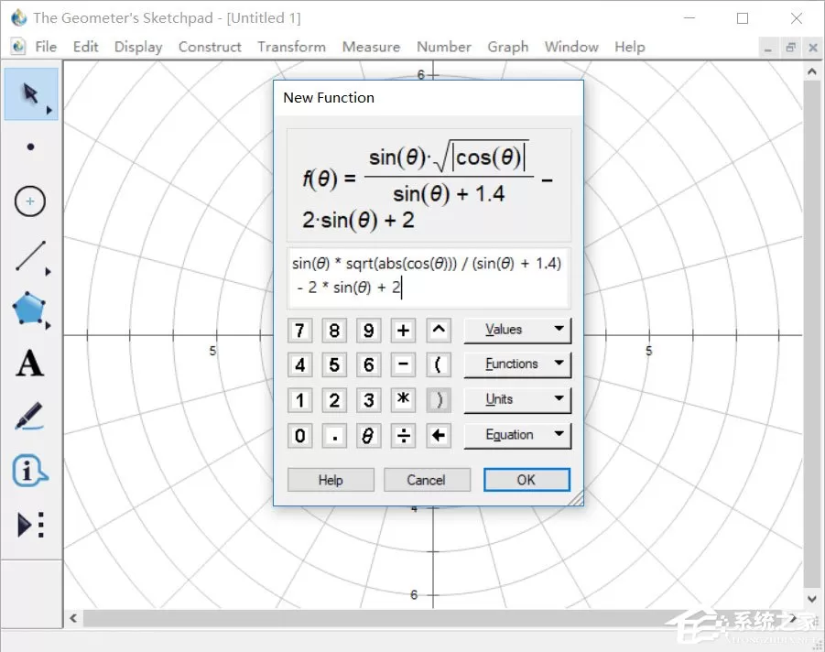Image resolution: width=825 pixels, height=652 pixels.
Task: Click the plus operator key
Action: [403, 331]
